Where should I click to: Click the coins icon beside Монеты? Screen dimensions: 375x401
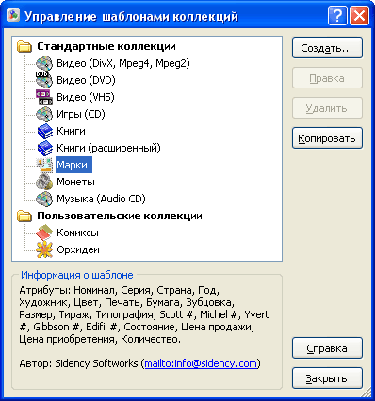(44, 182)
